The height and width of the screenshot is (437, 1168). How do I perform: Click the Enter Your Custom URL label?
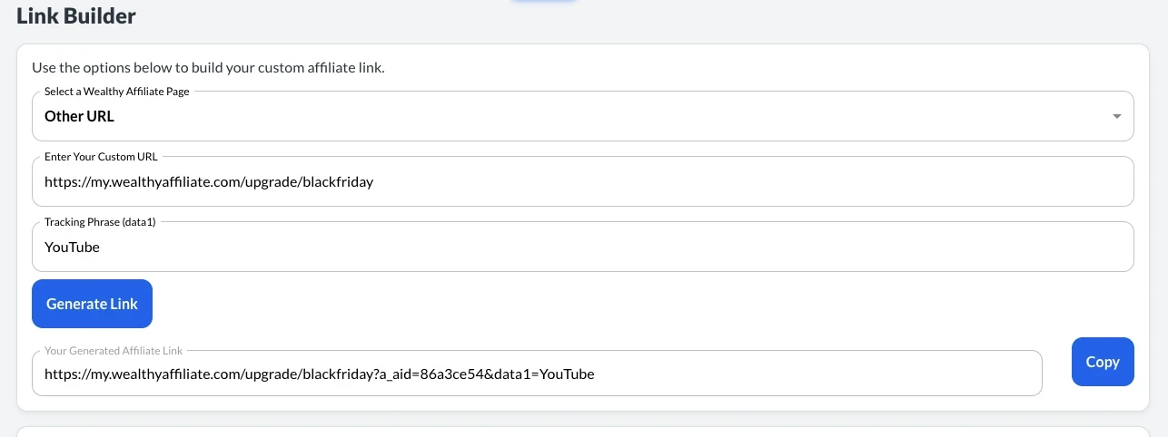tap(101, 157)
